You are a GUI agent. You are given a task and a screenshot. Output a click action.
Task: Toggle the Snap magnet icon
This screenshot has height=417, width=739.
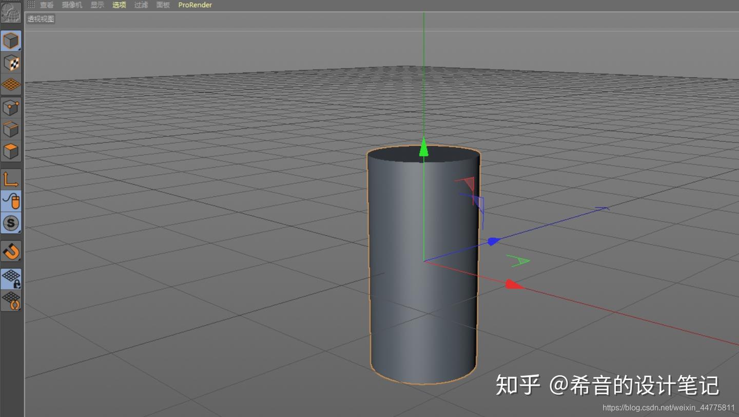[11, 251]
